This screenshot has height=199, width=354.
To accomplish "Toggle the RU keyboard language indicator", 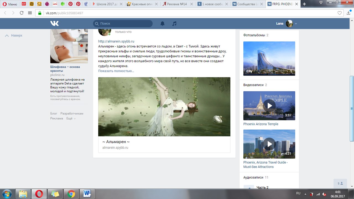I will click(x=298, y=193).
